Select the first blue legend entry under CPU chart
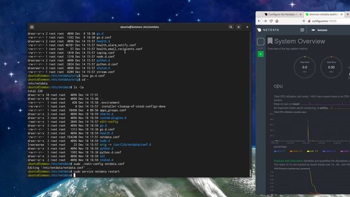Screen dimensions: 350x197 279,151
